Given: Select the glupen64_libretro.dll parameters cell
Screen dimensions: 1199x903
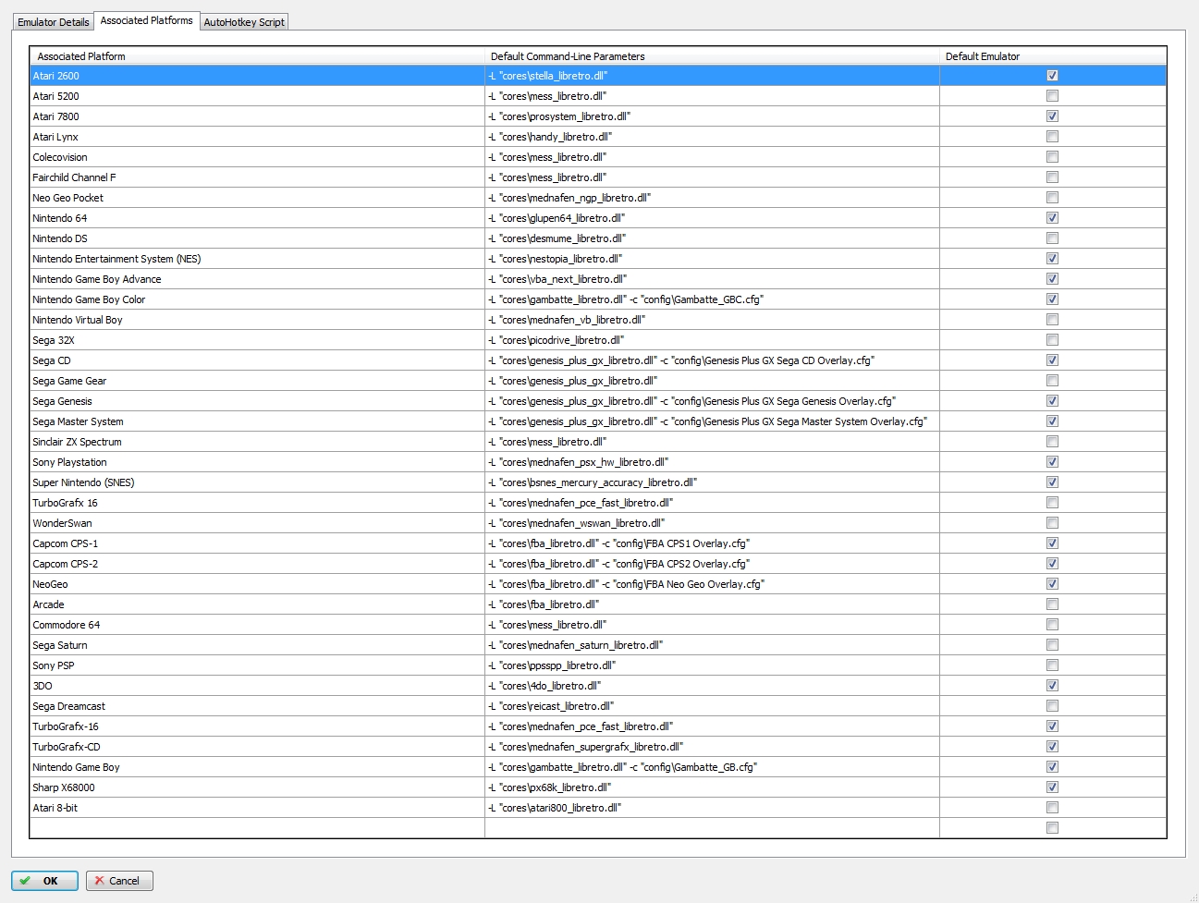Looking at the screenshot, I should click(712, 218).
